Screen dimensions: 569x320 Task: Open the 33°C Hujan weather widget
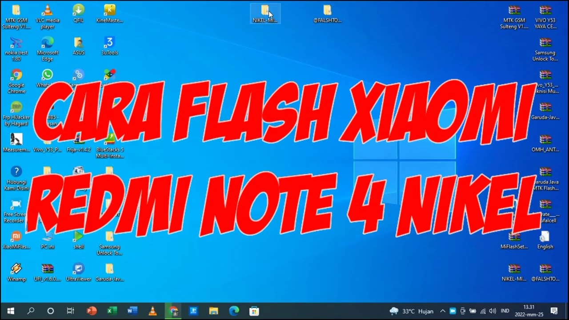pos(411,311)
